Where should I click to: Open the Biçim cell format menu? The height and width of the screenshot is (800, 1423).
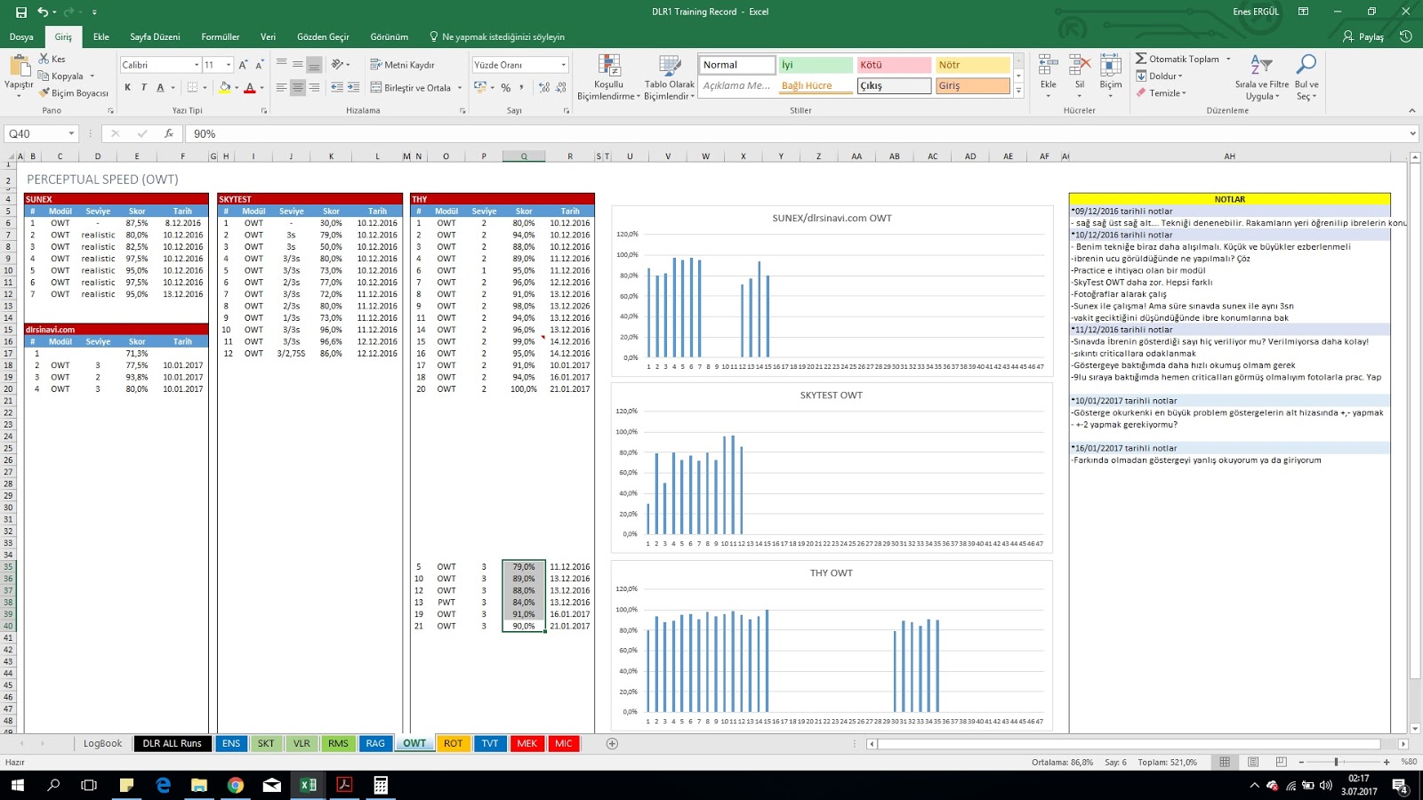tap(1111, 76)
